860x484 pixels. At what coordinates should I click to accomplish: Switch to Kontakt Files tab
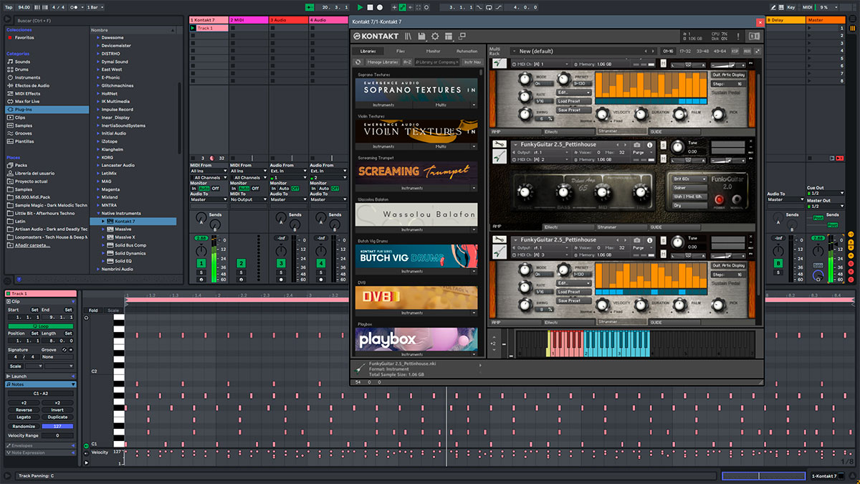[401, 51]
